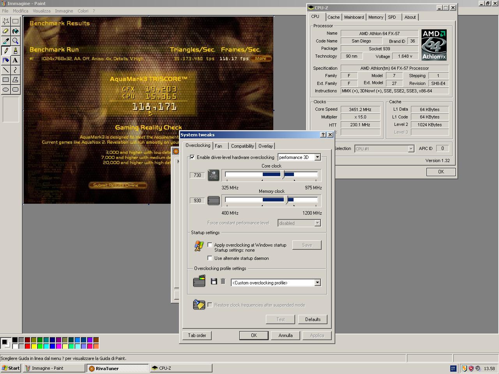Click the Memory clock slider thumb
The image size is (499, 374).
click(x=287, y=200)
